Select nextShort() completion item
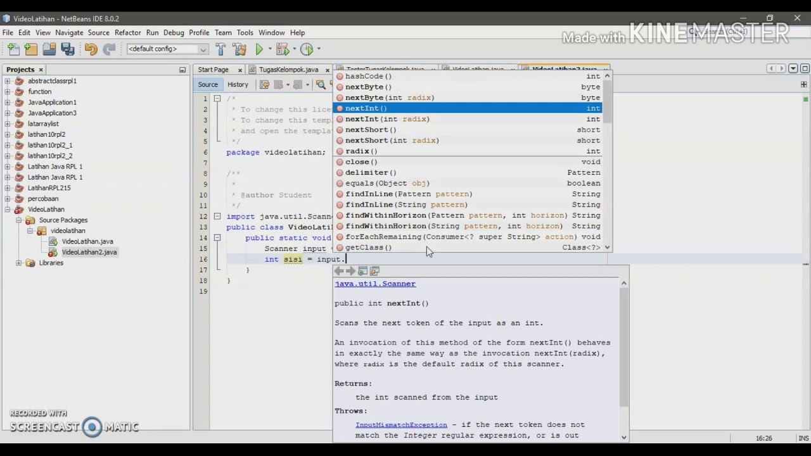This screenshot has width=811, height=456. (x=468, y=130)
